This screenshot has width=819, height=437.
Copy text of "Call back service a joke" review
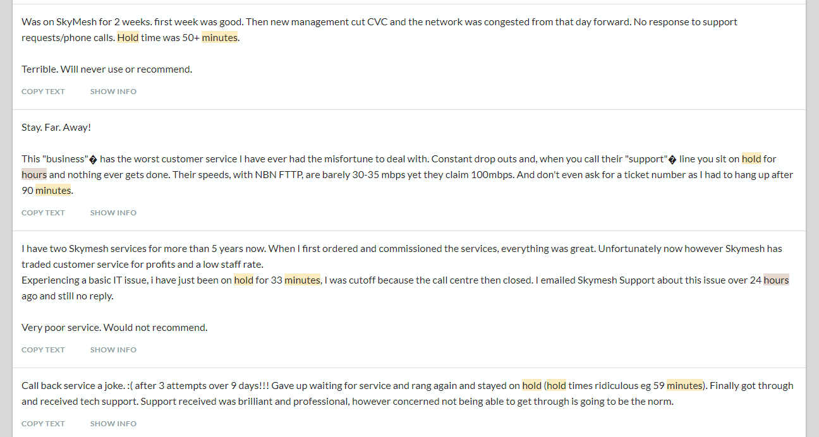[x=43, y=424]
